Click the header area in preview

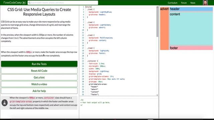click(x=191, y=9)
